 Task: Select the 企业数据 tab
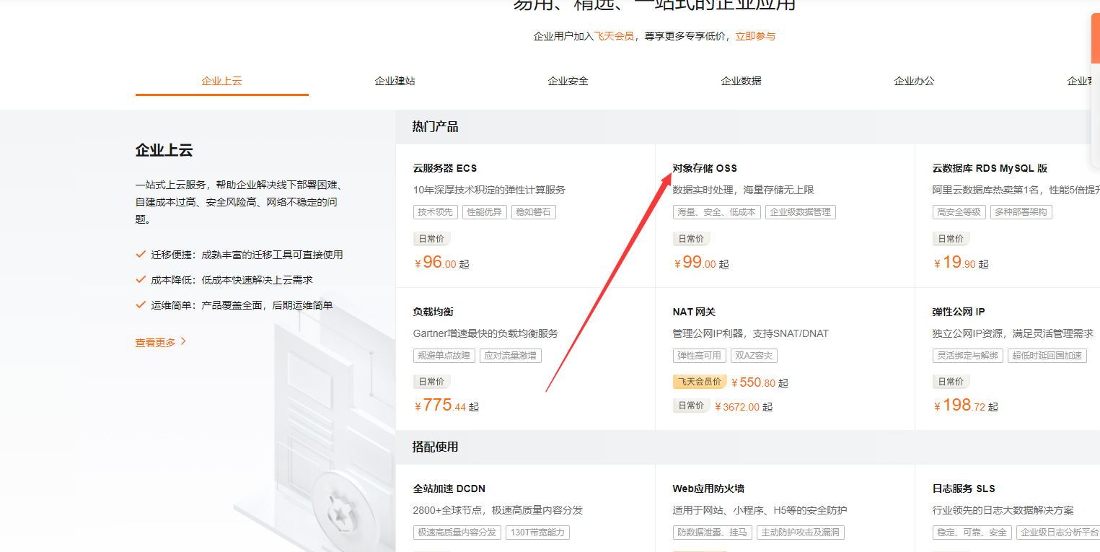click(x=741, y=81)
